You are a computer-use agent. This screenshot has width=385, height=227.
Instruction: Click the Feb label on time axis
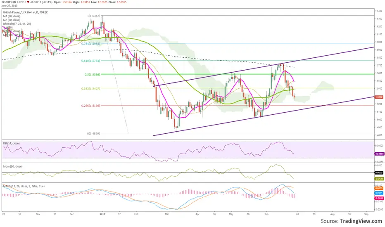(x=136, y=214)
